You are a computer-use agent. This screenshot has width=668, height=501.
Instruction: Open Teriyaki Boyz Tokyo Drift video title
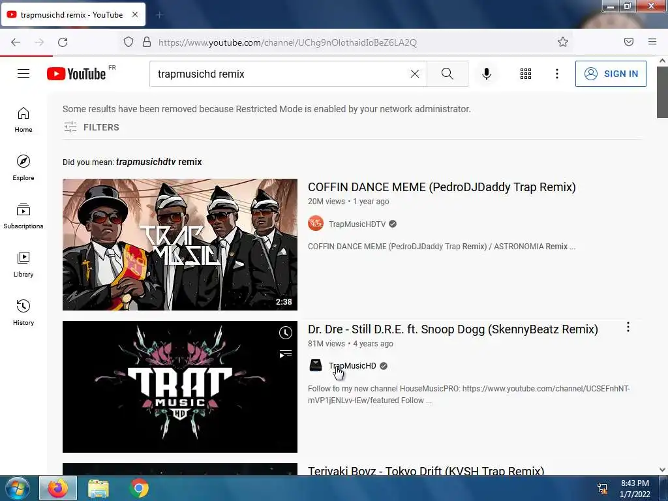pos(426,470)
